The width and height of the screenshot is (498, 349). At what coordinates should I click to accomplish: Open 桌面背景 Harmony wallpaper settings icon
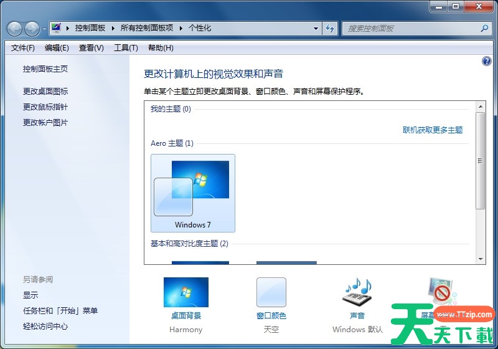point(186,292)
